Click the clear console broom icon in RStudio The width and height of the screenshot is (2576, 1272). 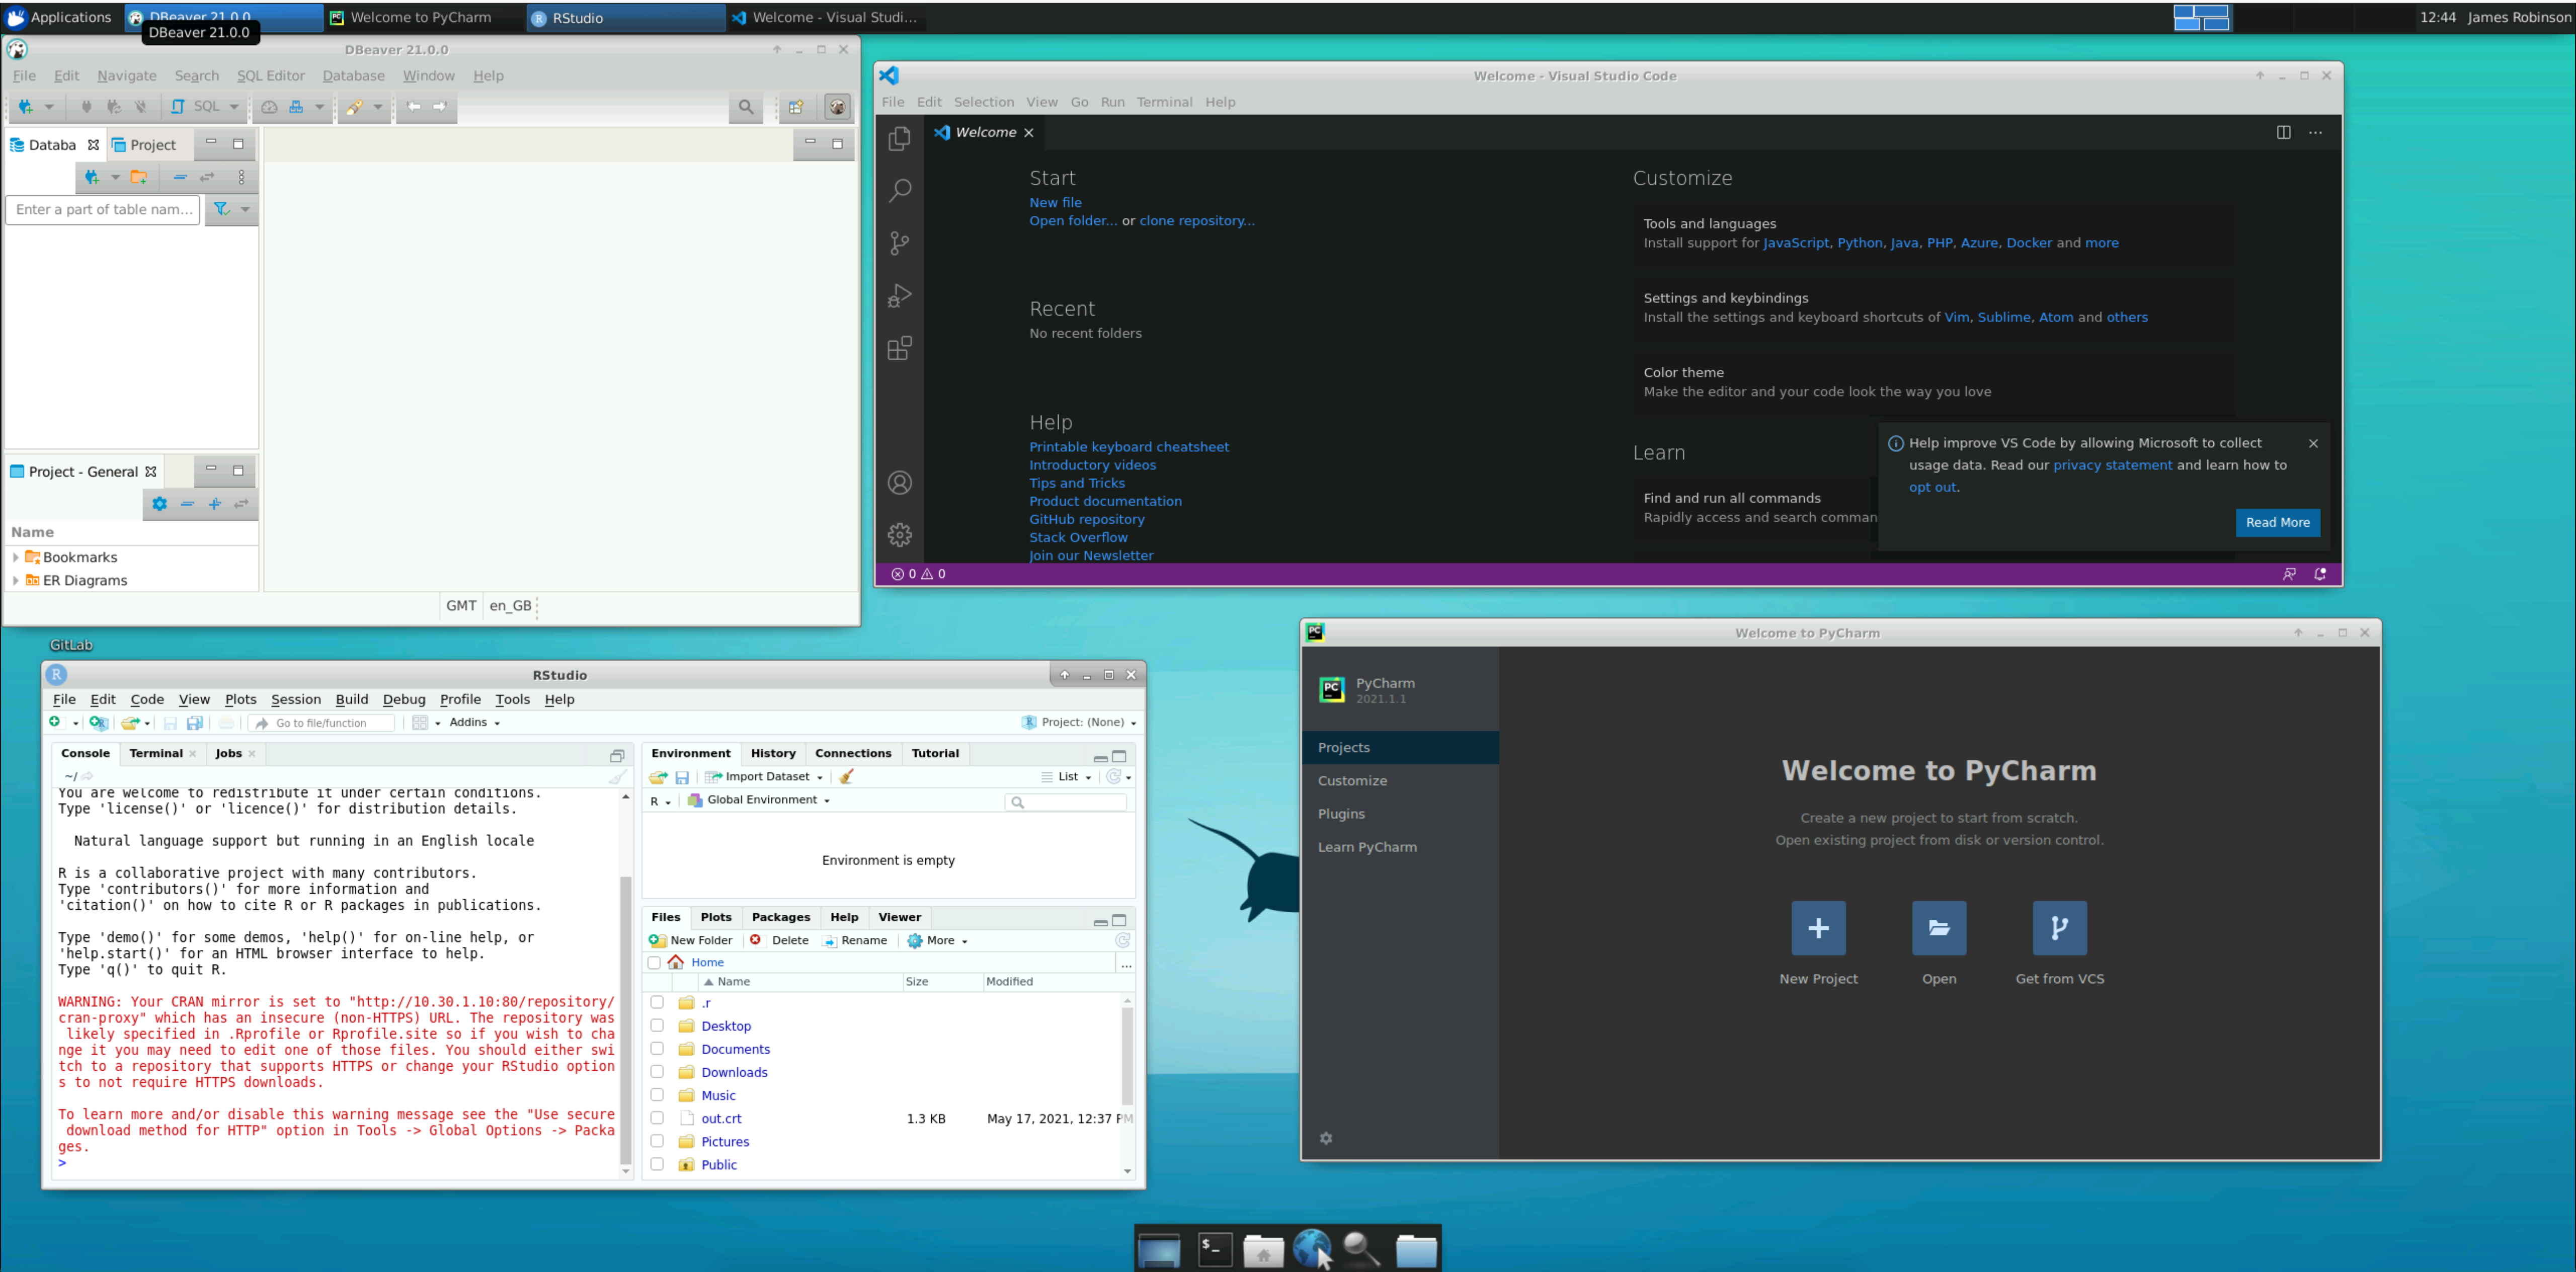(617, 776)
